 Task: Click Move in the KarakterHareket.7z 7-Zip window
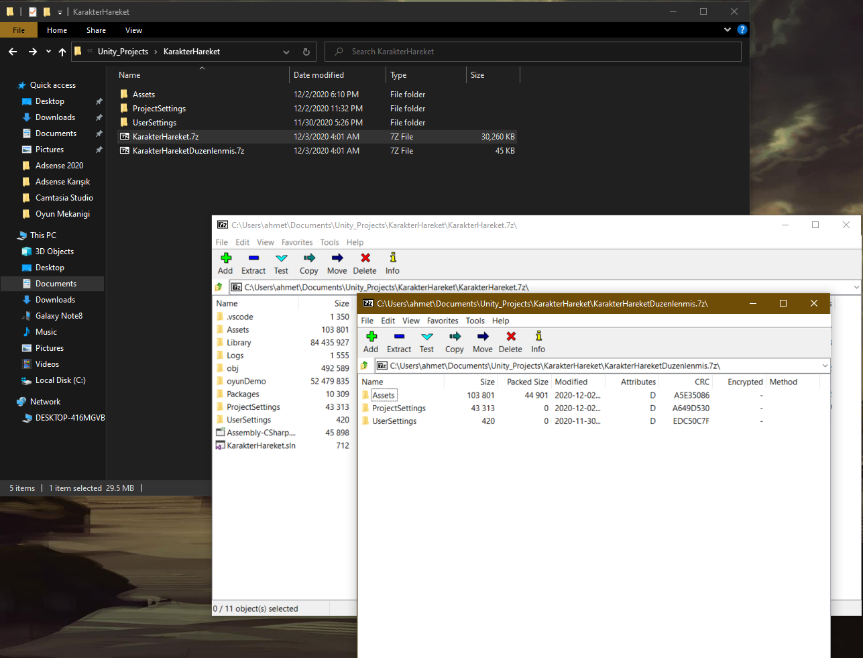coord(337,264)
